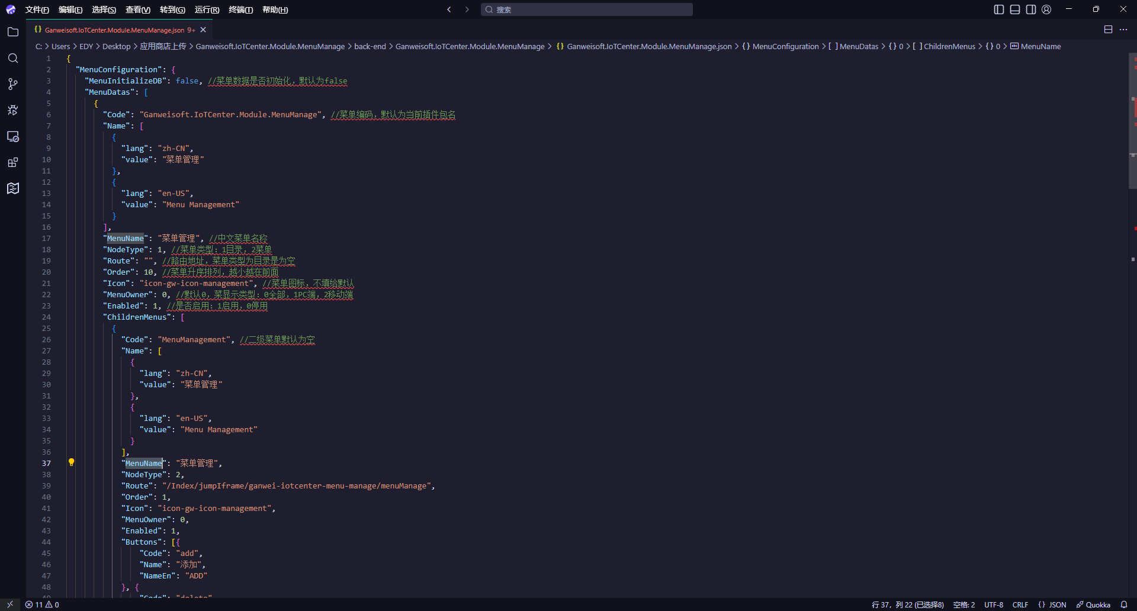
Task: Open the 文件(F) menu
Action: pos(37,9)
